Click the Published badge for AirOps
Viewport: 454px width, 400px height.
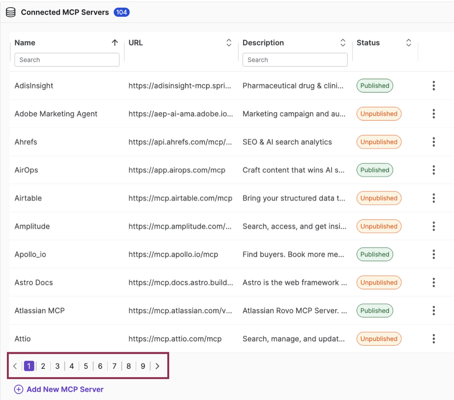pos(374,170)
